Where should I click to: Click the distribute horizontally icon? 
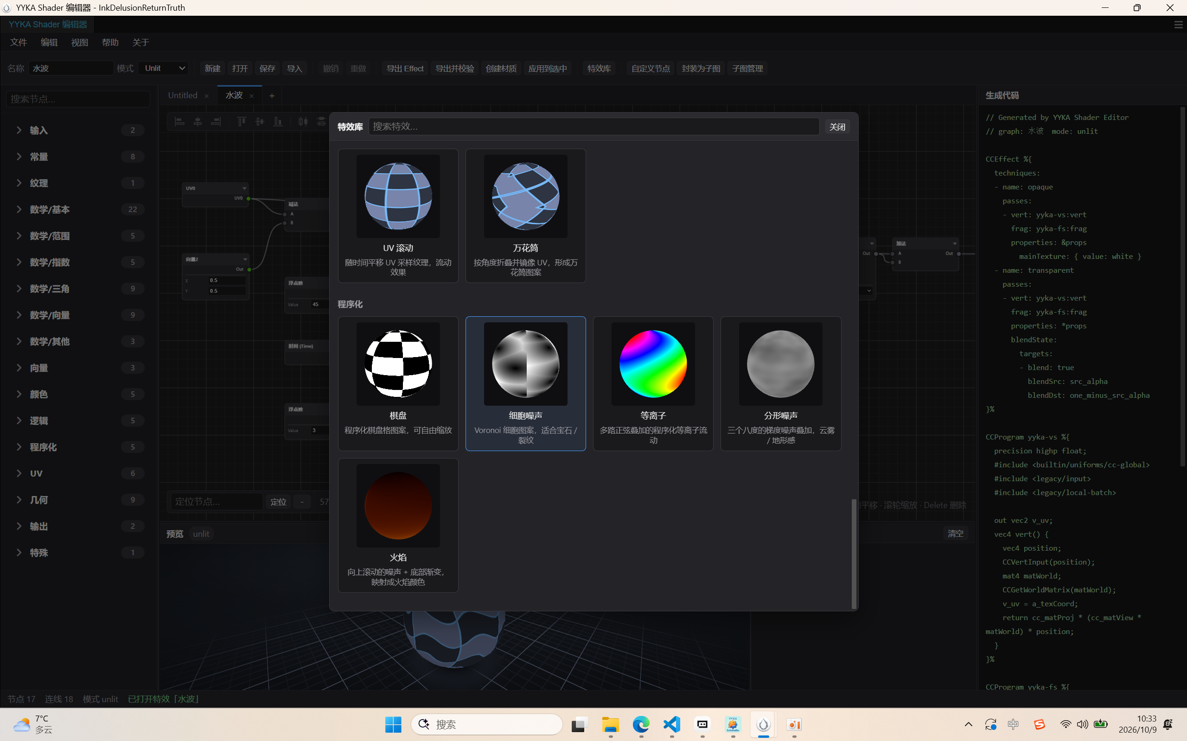pos(303,121)
